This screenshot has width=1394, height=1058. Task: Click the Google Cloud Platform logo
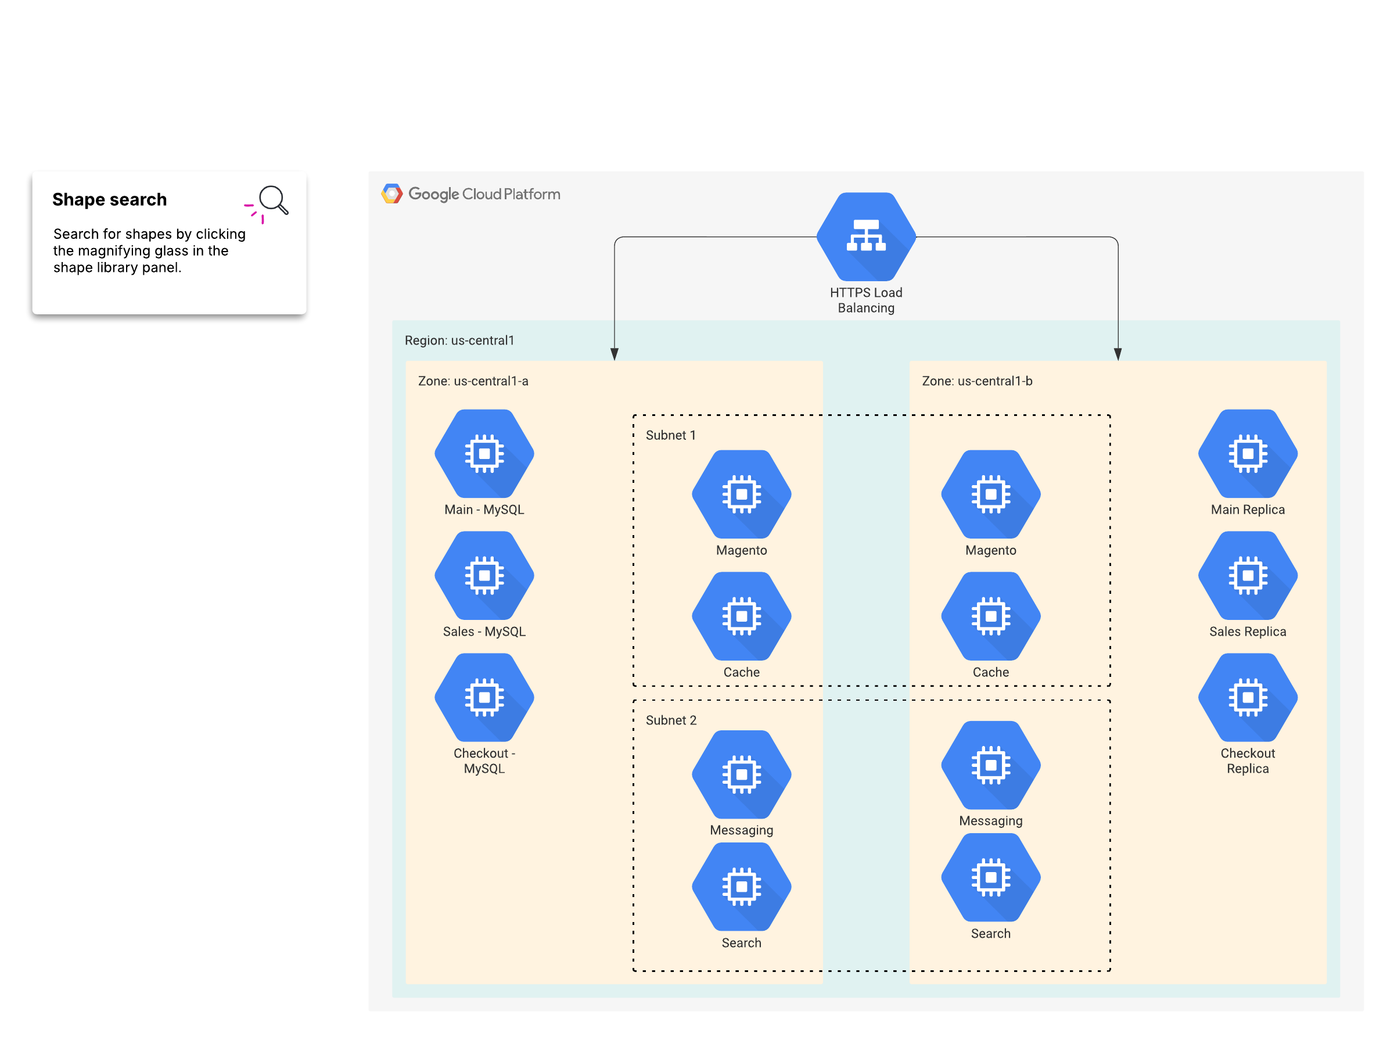[470, 193]
